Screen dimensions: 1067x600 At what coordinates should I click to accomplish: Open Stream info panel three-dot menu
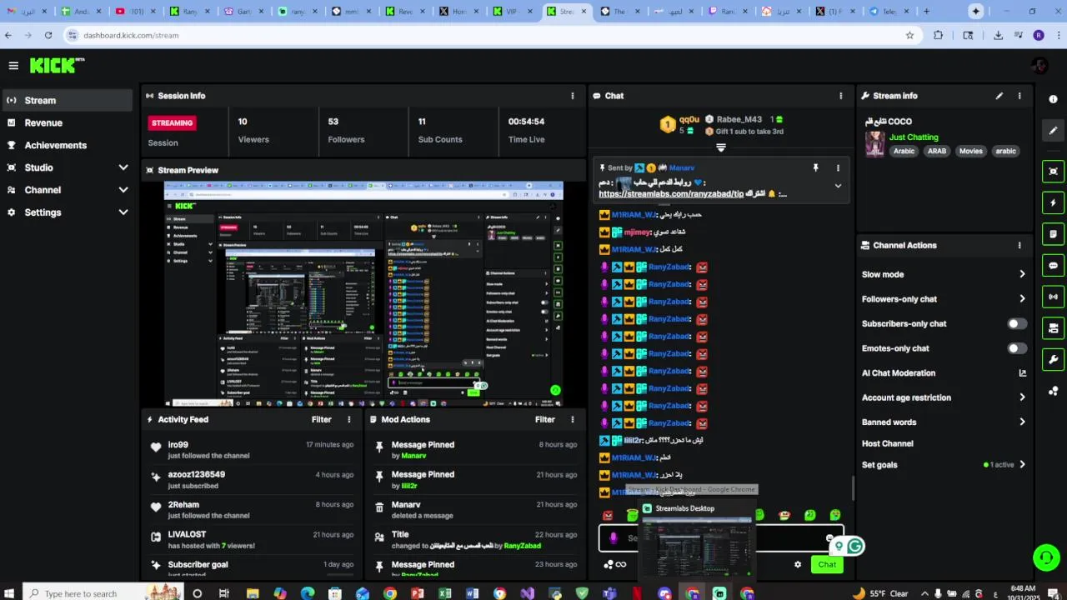1019,96
